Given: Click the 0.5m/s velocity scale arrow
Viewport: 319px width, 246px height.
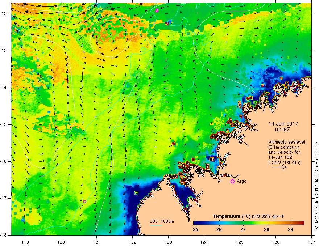Looking at the screenshot, I should 279,167.
